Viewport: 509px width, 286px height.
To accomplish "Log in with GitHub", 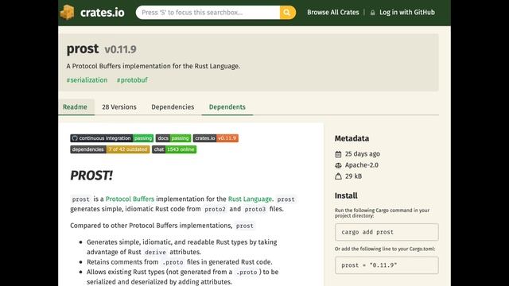I will click(x=407, y=13).
